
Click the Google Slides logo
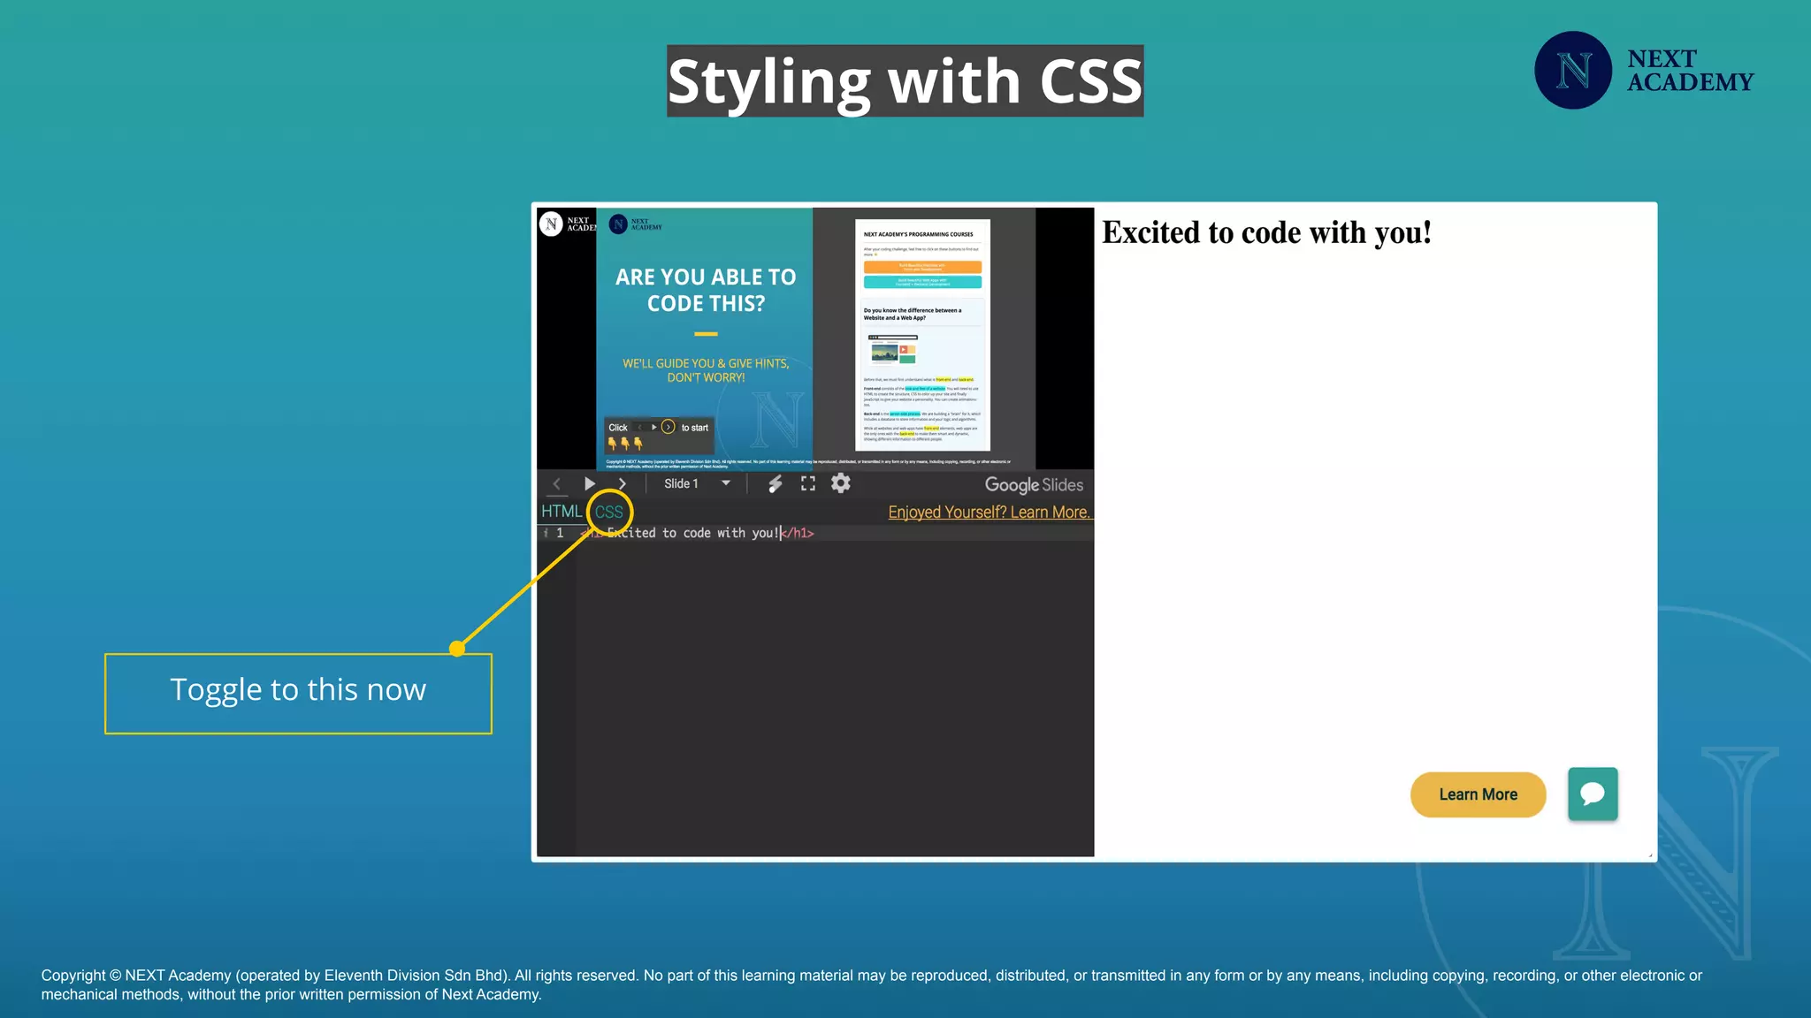1034,484
